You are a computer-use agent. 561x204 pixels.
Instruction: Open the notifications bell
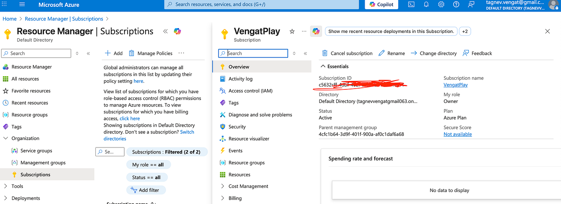pos(426,4)
